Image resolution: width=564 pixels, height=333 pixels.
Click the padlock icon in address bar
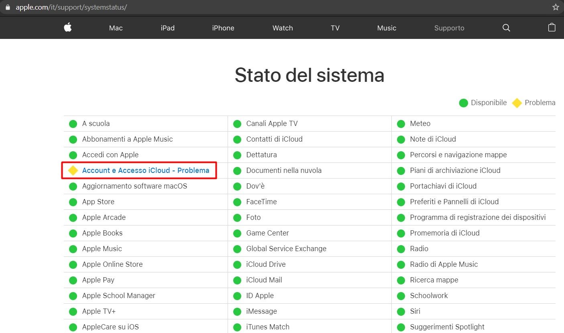(x=7, y=7)
